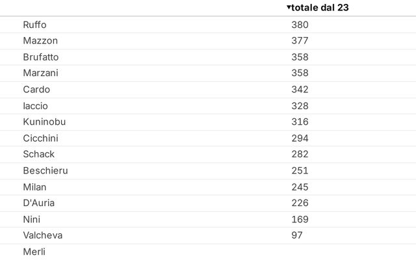Select the Iaccio row name
Image resolution: width=416 pixels, height=260 pixels.
[x=36, y=106]
